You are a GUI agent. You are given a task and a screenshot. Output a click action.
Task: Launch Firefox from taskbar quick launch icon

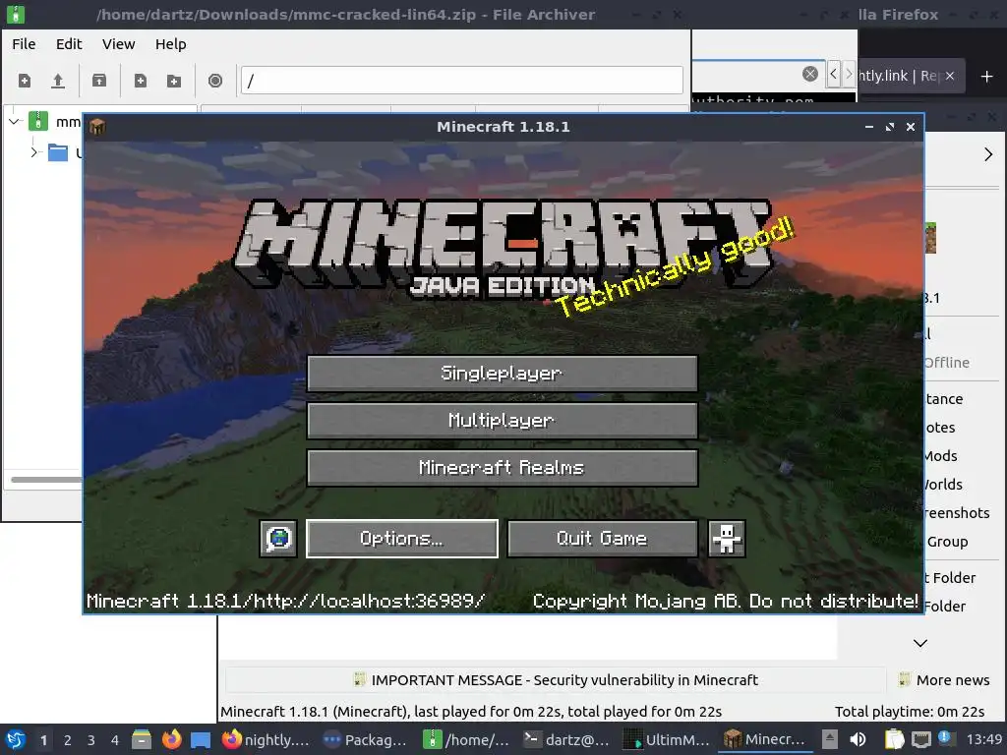(x=171, y=739)
